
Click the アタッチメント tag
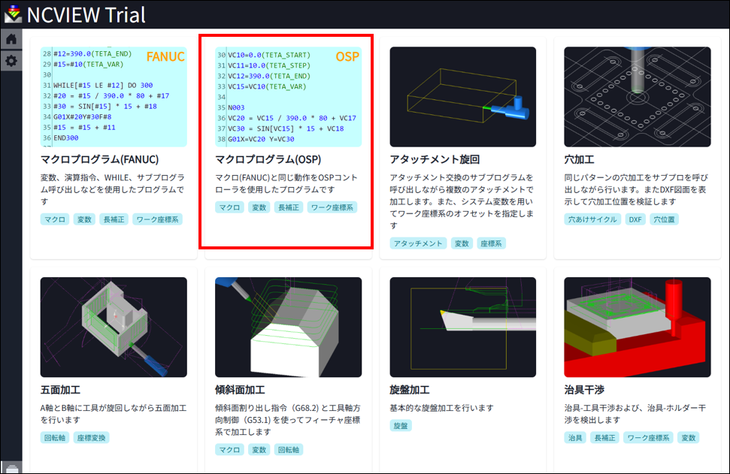[x=418, y=243]
